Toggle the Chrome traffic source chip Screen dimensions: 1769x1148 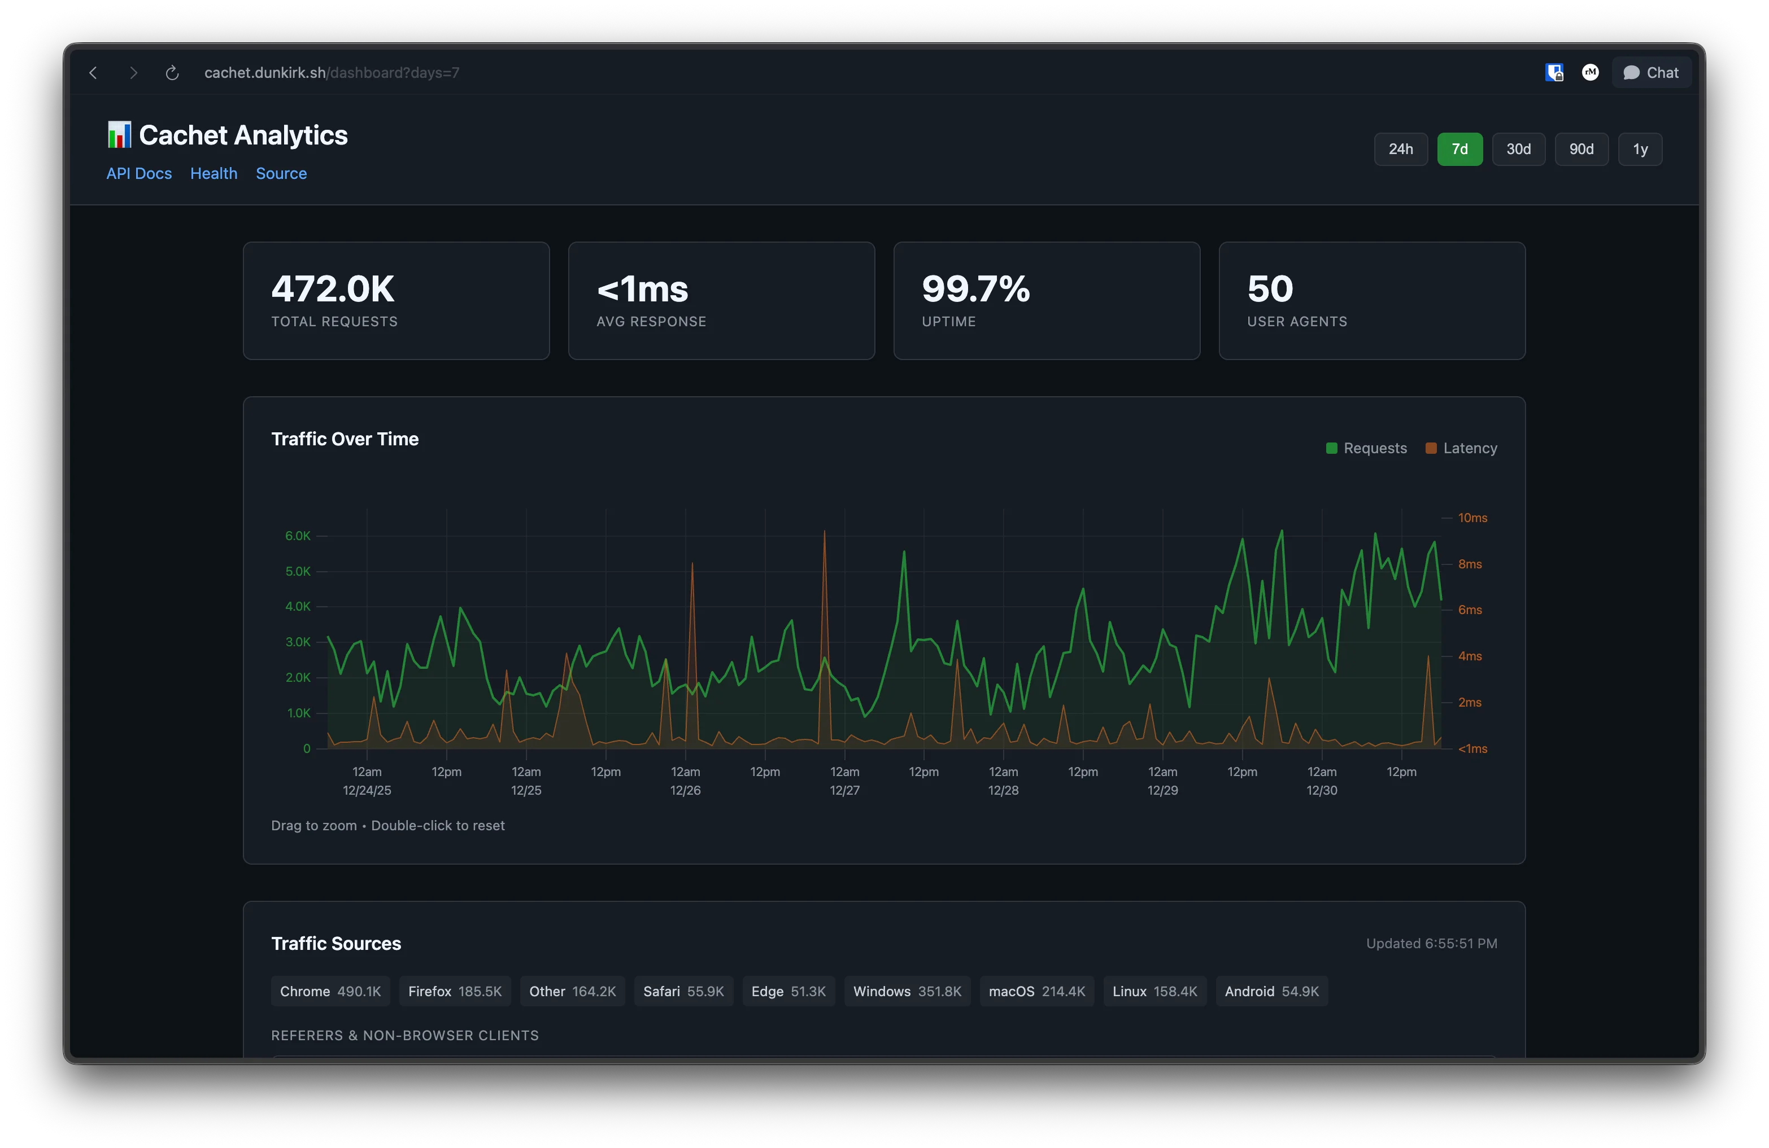(x=330, y=991)
